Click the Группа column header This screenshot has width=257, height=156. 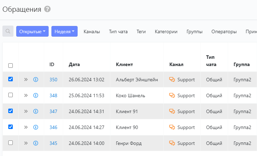tap(241, 64)
